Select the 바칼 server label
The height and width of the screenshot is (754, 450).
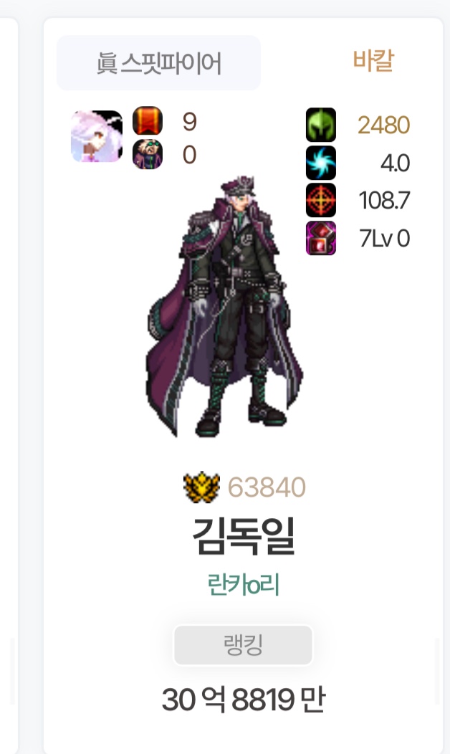tap(373, 61)
